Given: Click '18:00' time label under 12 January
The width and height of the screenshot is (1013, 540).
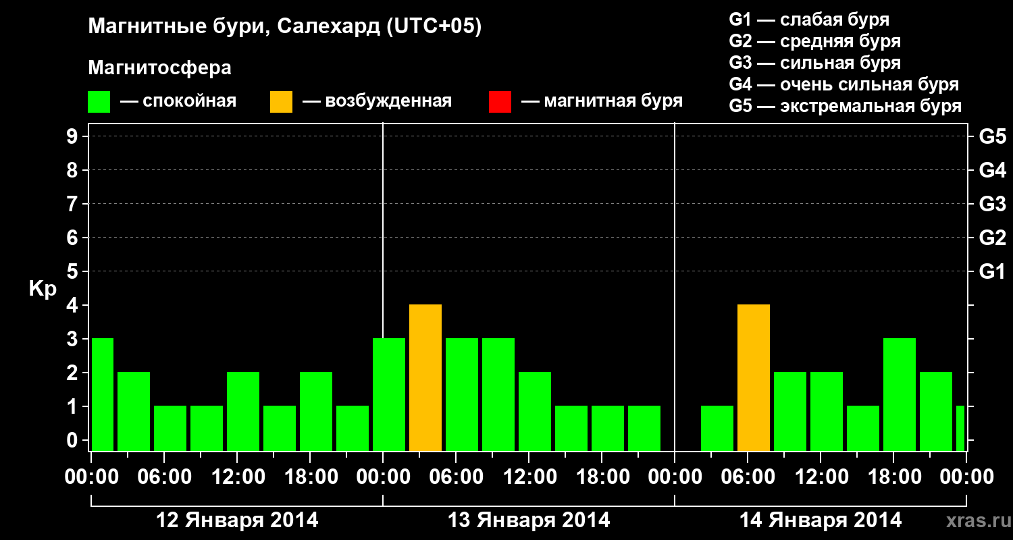Looking at the screenshot, I should (x=310, y=477).
